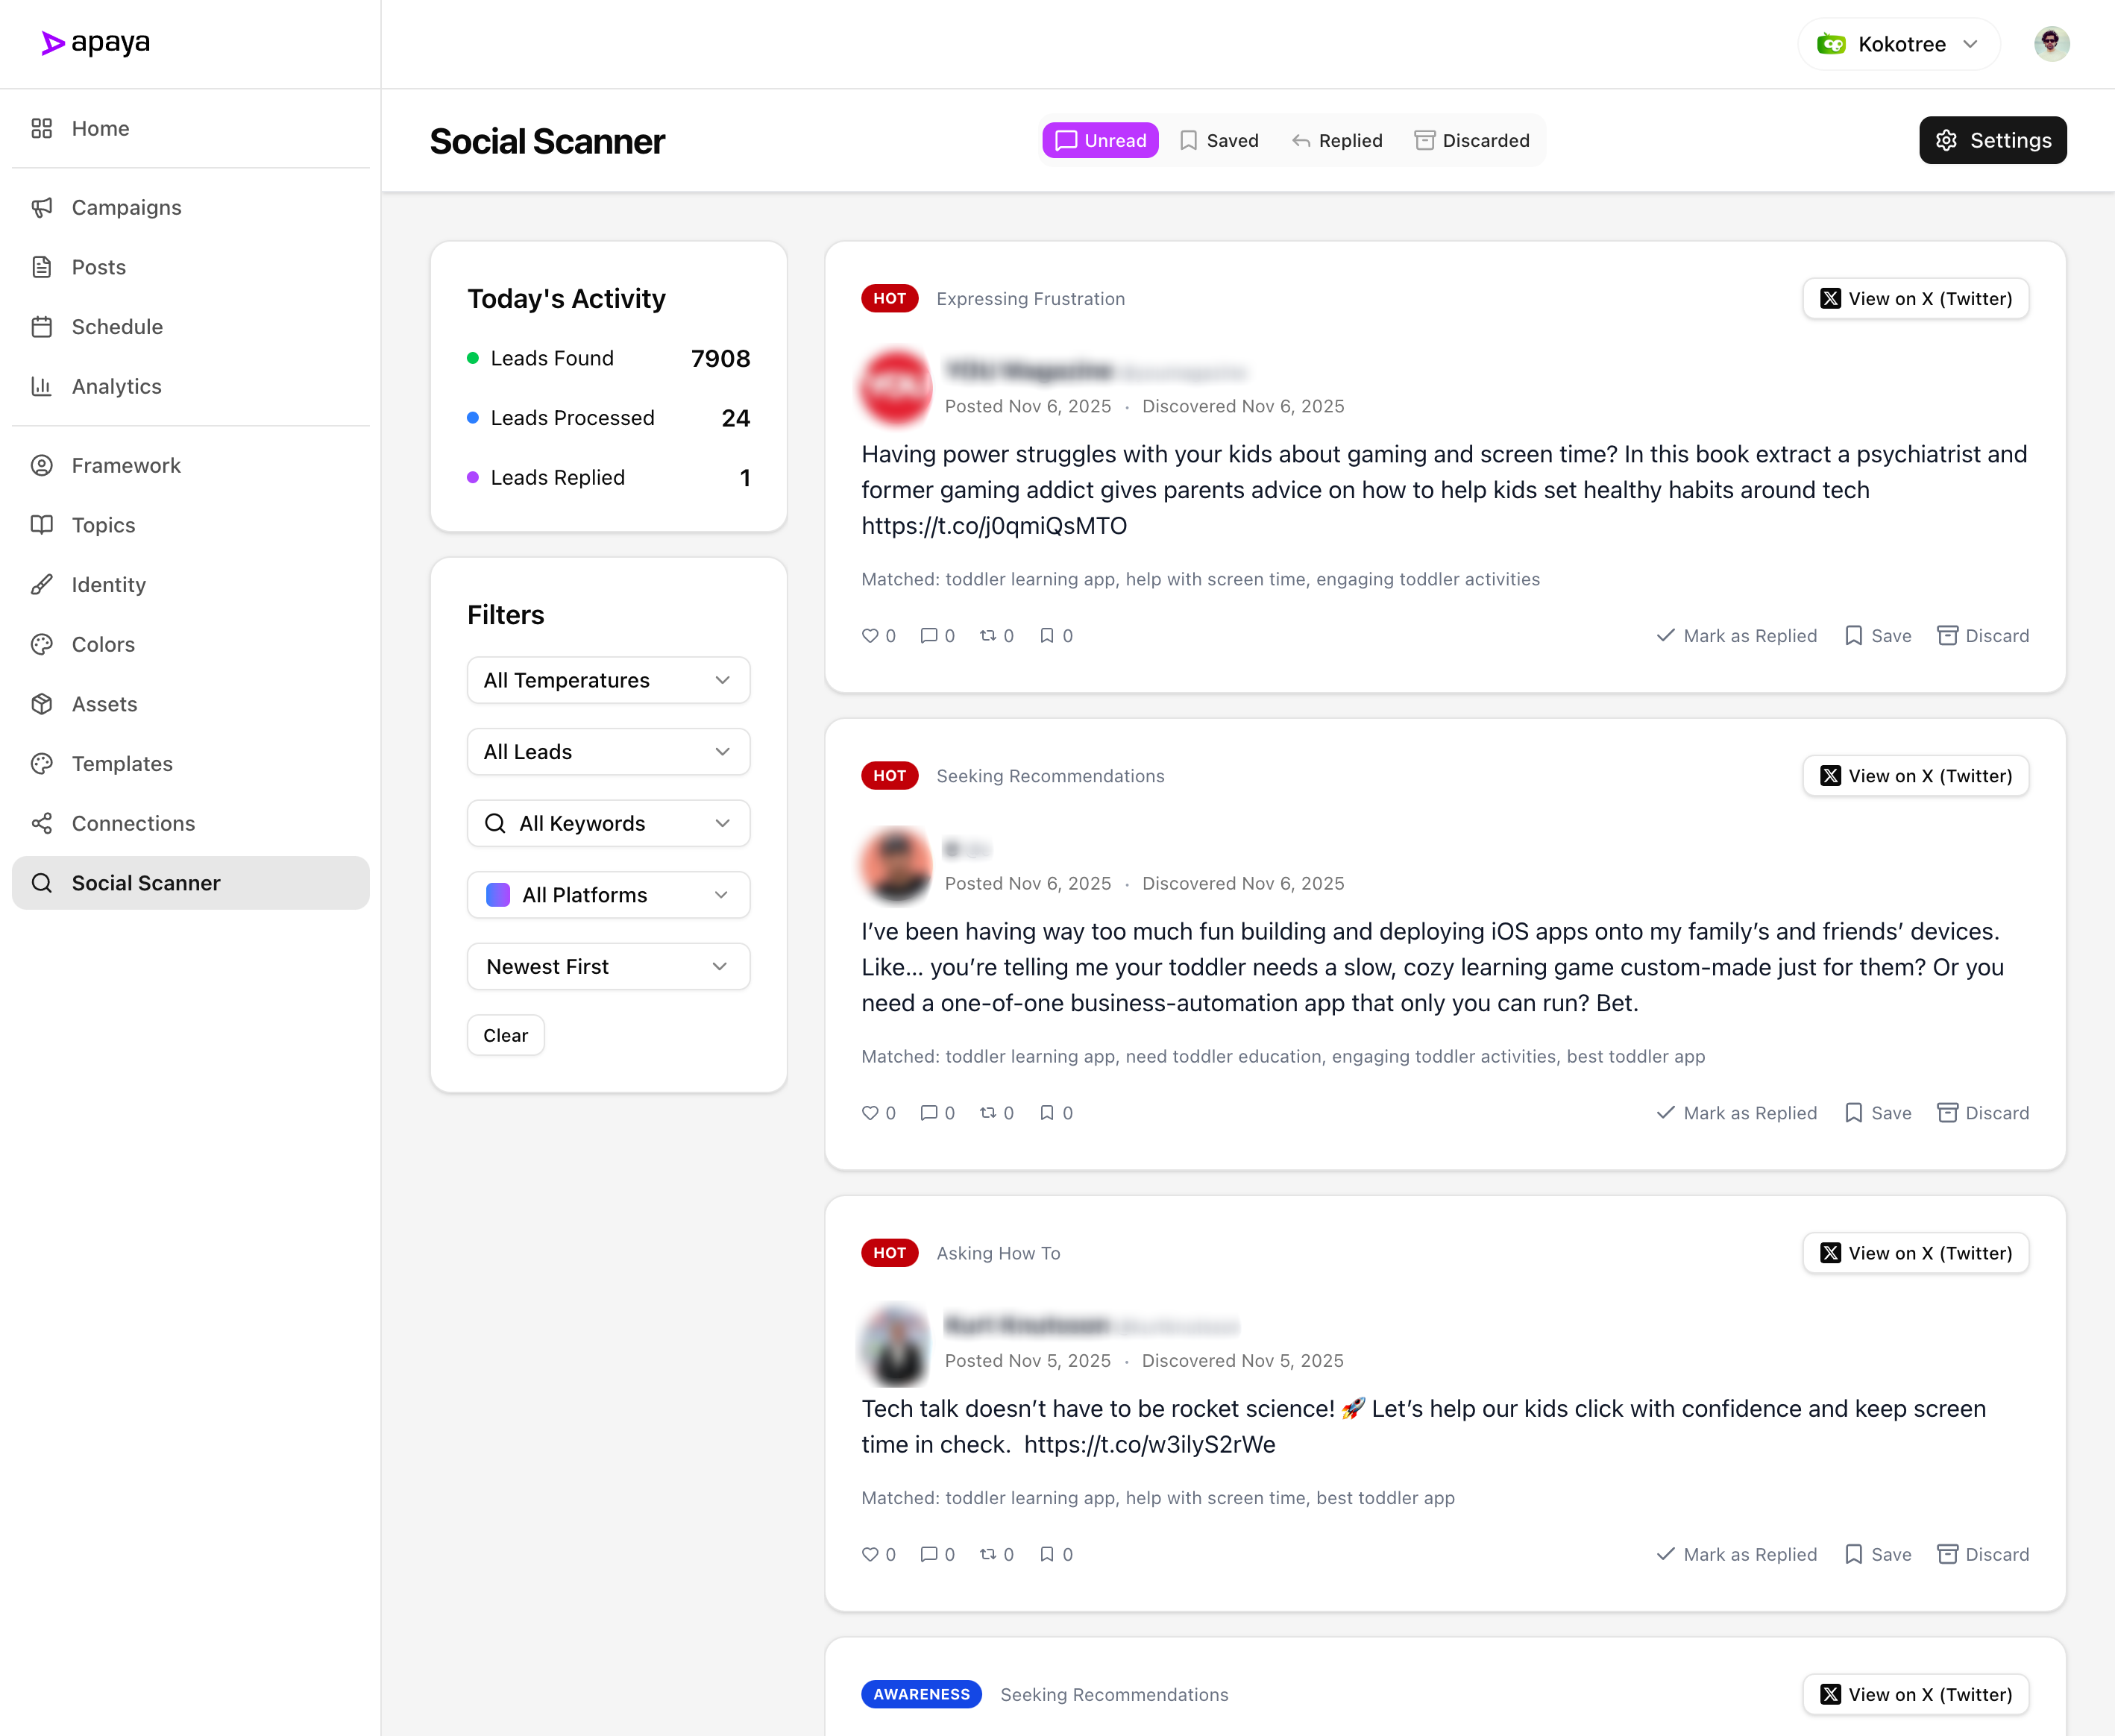Open Campaigns from the sidebar
This screenshot has height=1736, width=2115.
[x=126, y=208]
